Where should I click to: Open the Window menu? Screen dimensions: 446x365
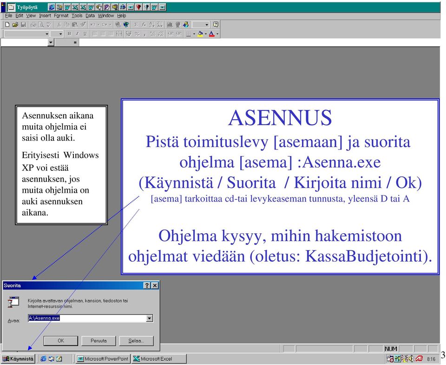click(x=106, y=16)
